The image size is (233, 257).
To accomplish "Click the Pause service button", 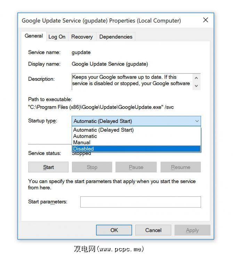I will pyautogui.click(x=136, y=167).
